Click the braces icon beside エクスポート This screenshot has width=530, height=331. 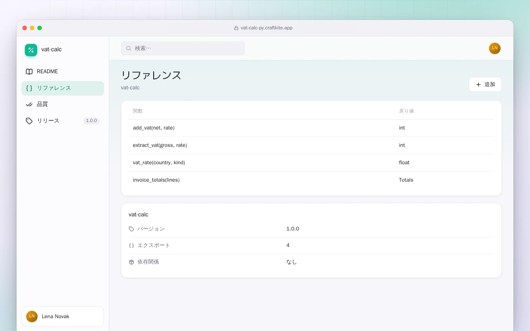pyautogui.click(x=131, y=245)
